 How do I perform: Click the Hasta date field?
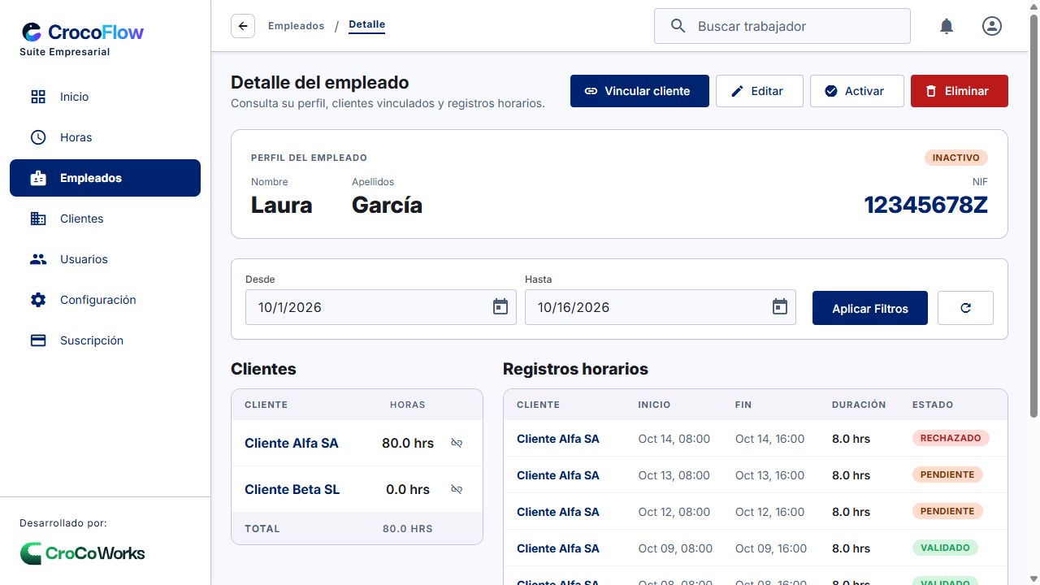click(x=661, y=307)
